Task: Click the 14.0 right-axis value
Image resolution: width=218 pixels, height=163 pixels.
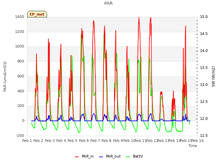Action: (x=204, y=51)
